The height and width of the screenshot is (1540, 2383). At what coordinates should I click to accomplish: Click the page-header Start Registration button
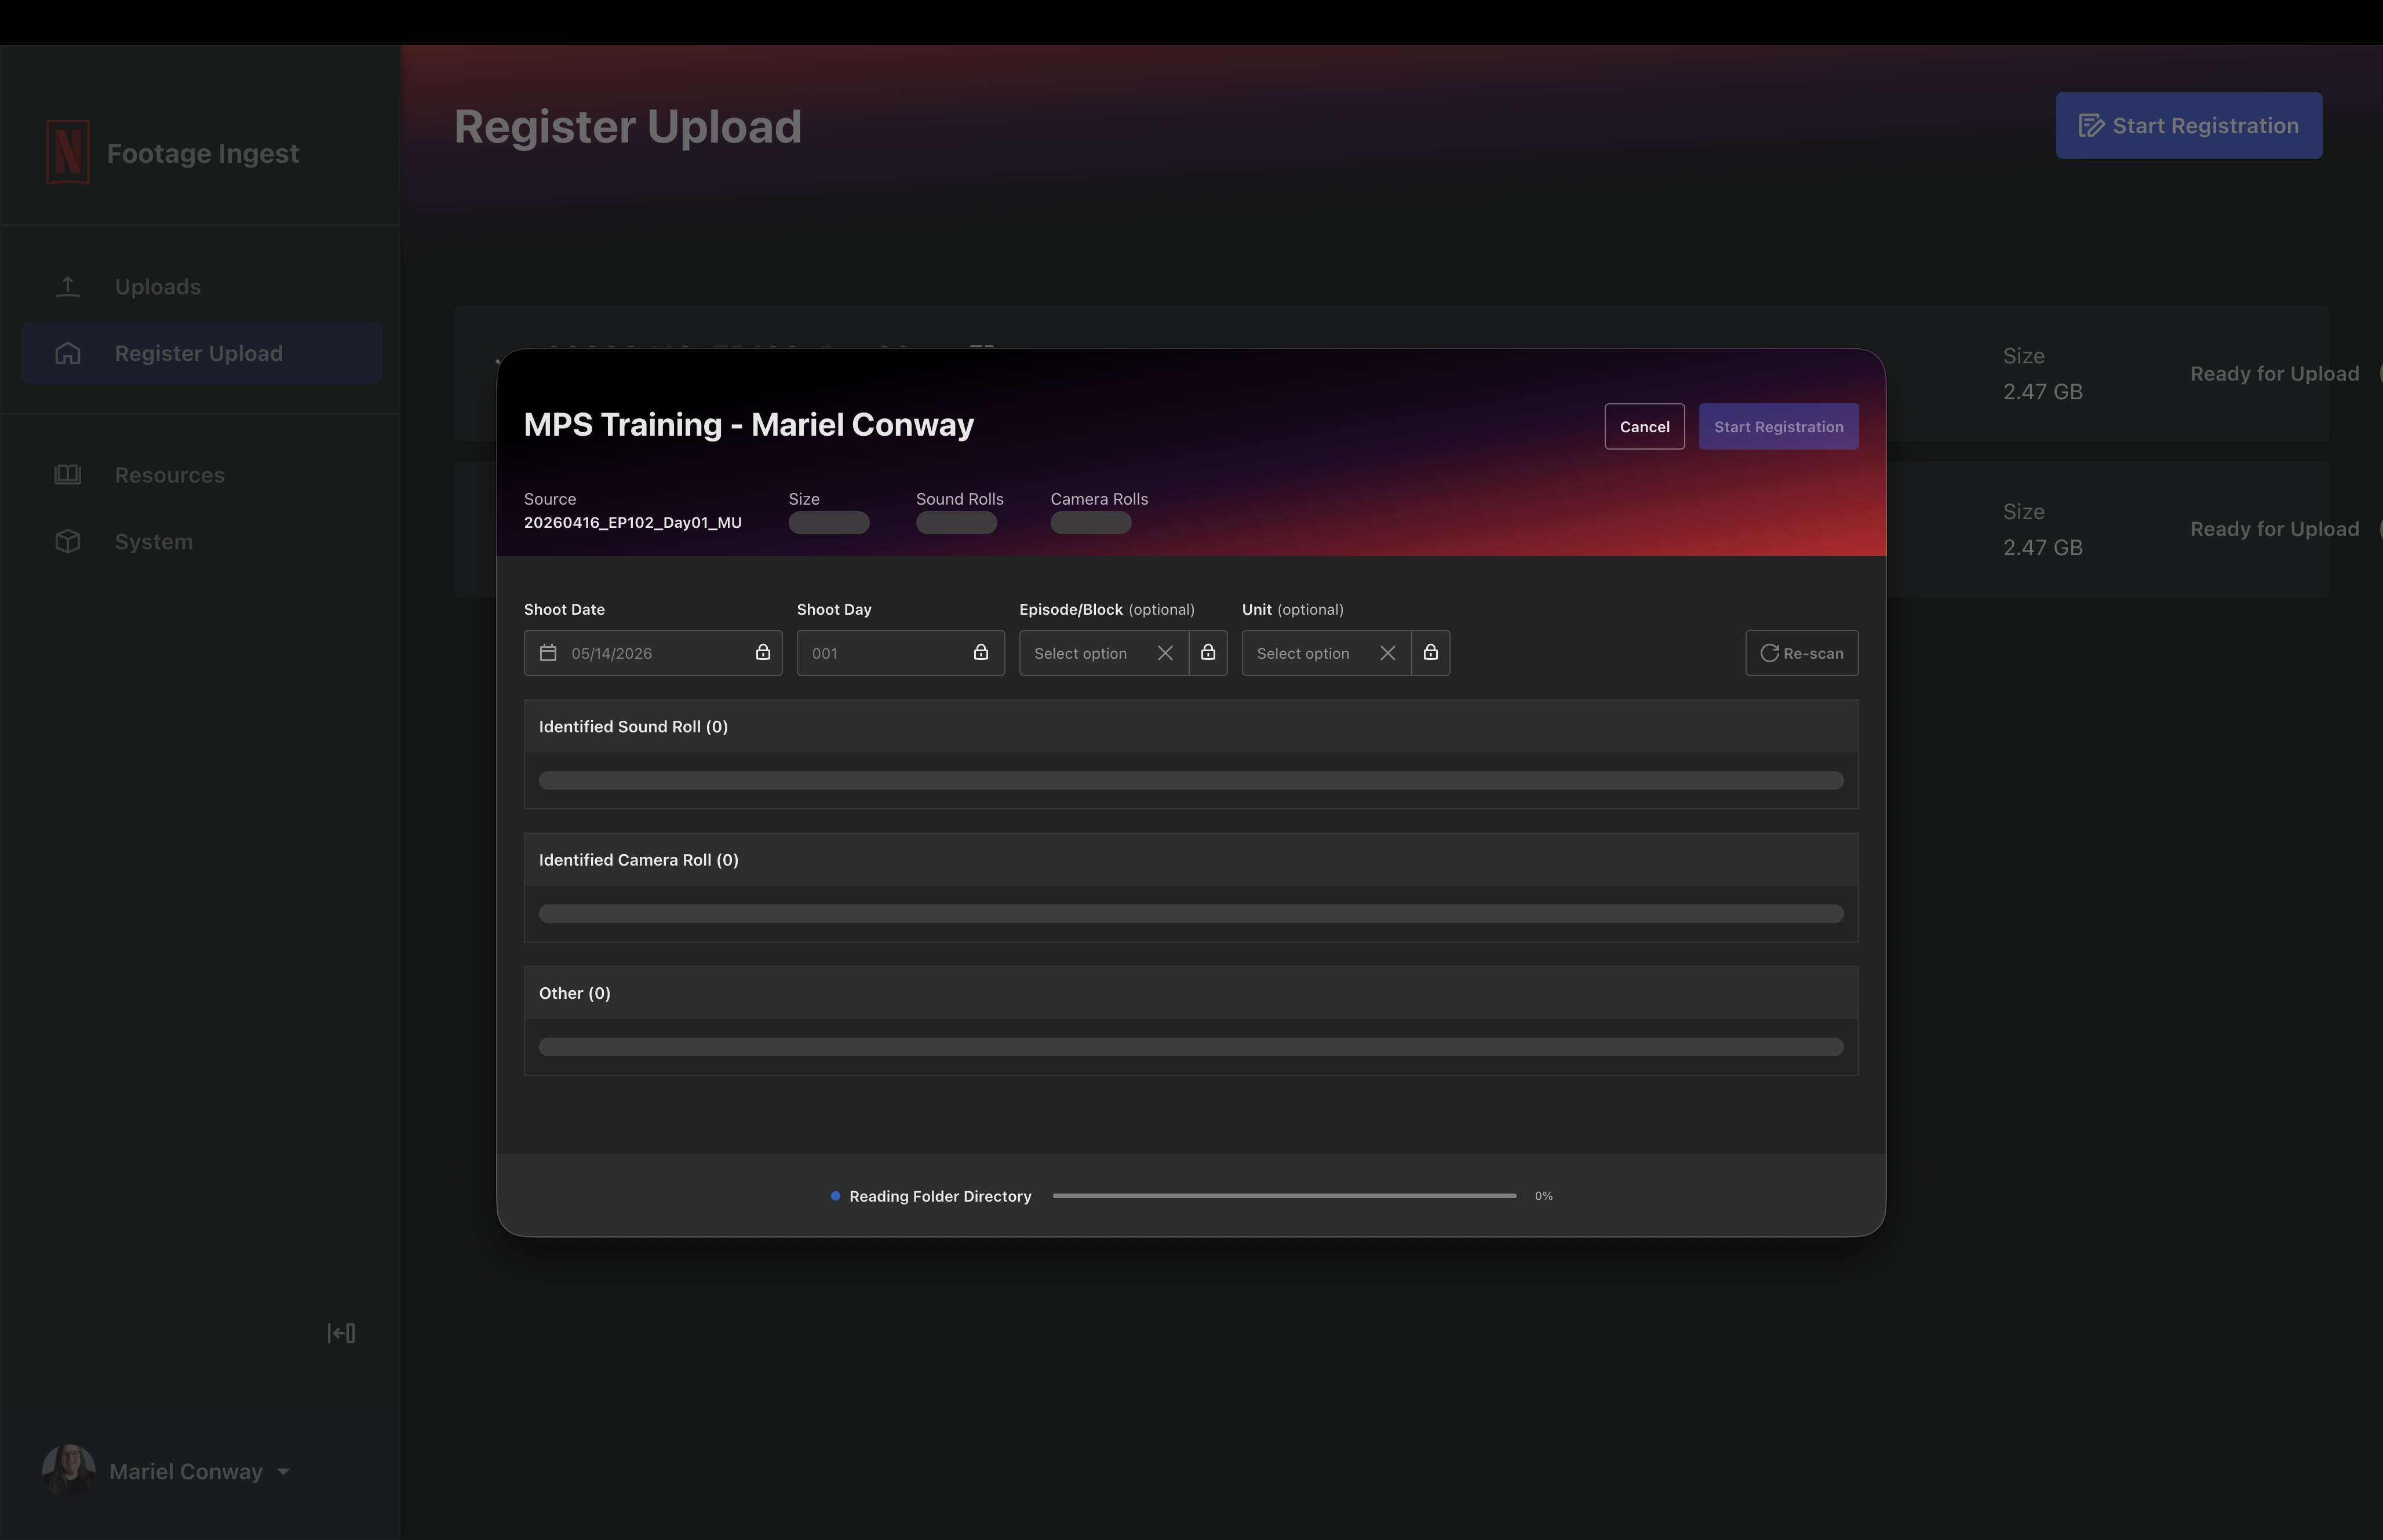coord(2189,126)
